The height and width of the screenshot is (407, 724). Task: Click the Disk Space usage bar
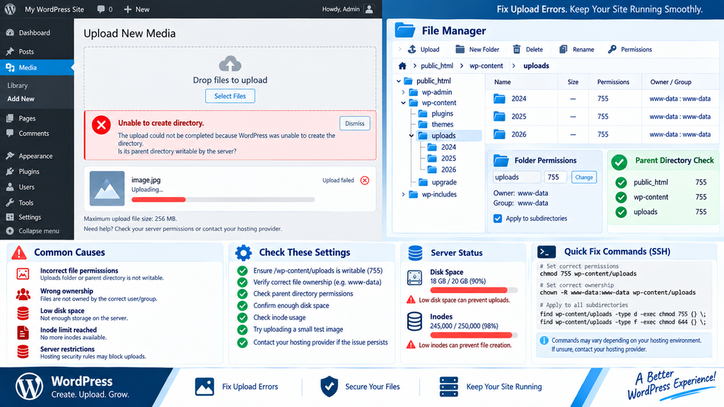[474, 290]
